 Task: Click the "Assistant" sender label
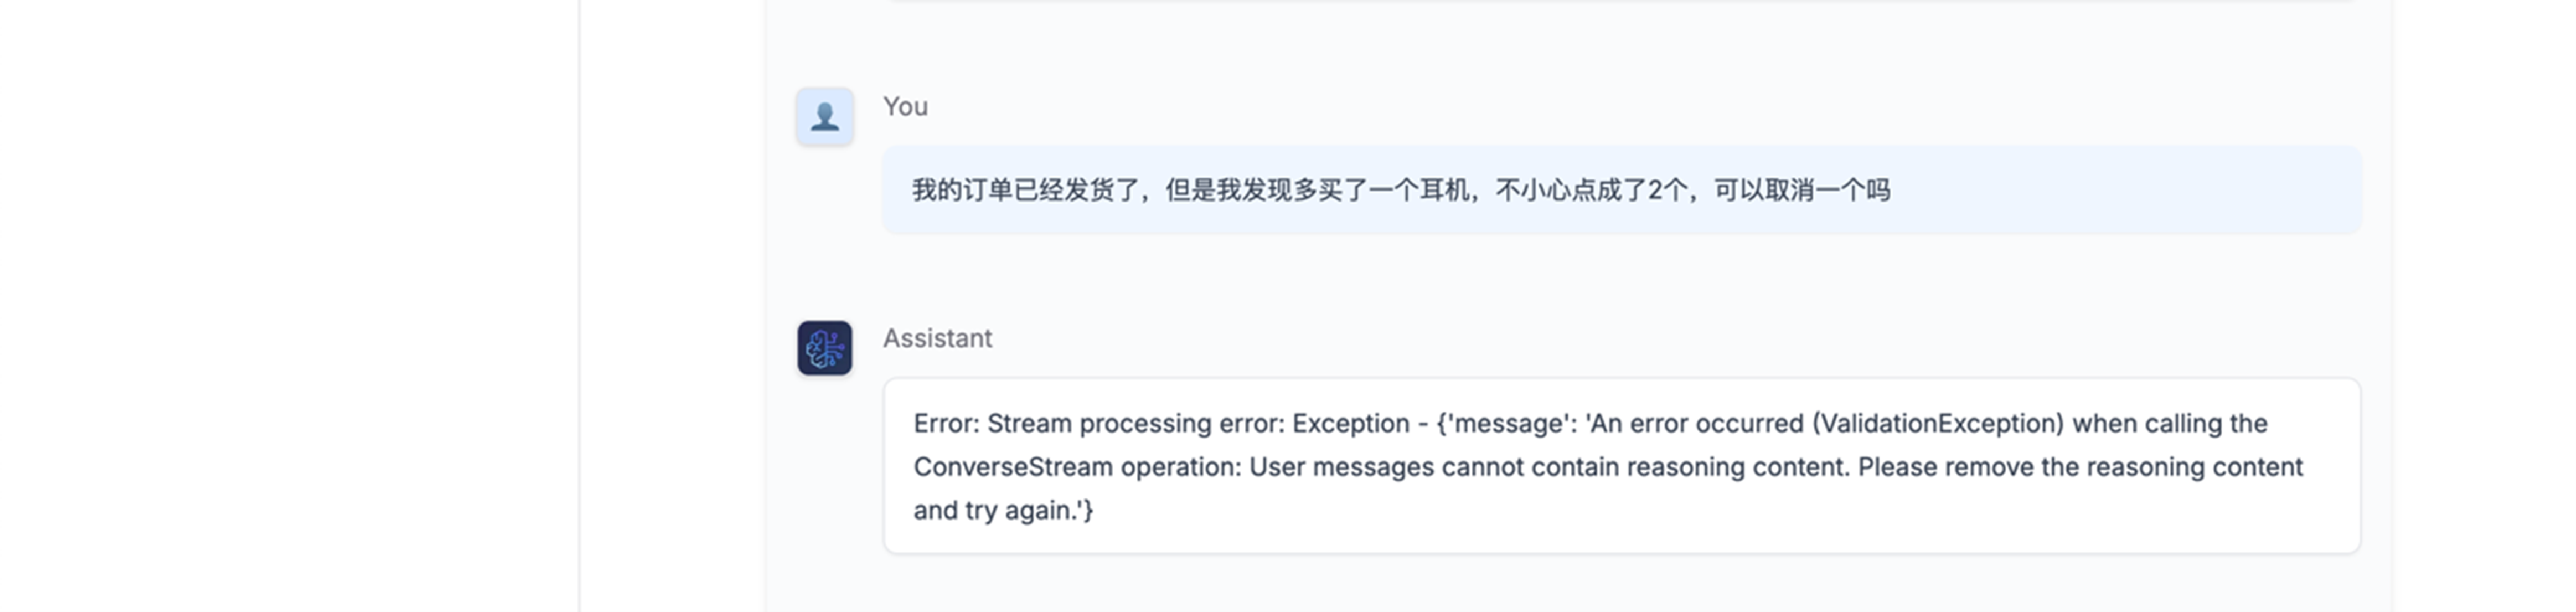click(937, 338)
